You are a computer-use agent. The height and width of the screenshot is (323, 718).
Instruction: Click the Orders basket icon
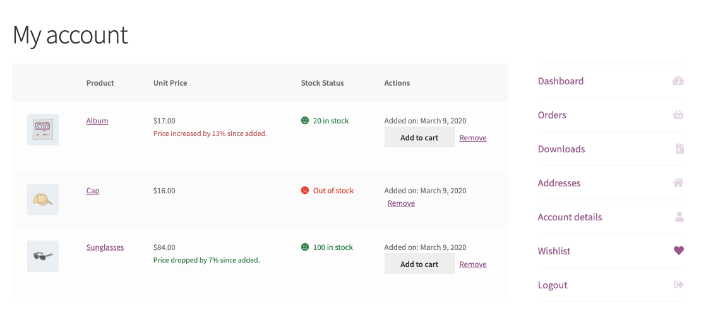click(678, 115)
